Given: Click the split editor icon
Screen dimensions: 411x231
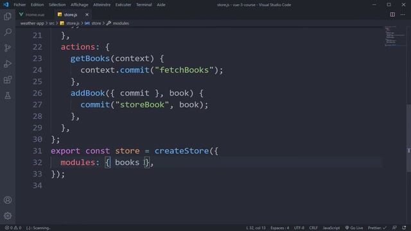Looking at the screenshot, I should [392, 15].
